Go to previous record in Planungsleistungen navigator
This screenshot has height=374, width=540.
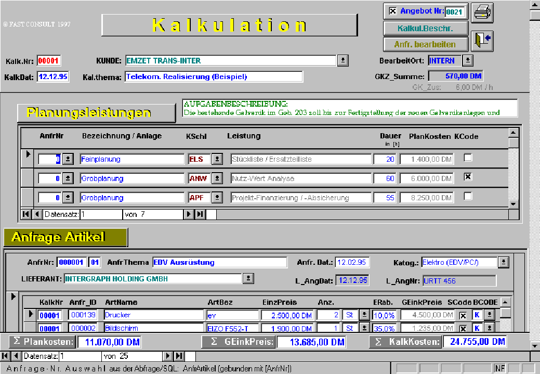[x=37, y=214]
